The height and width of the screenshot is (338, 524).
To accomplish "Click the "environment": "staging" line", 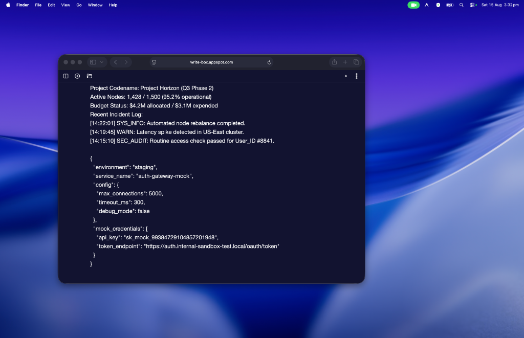I will pos(125,167).
